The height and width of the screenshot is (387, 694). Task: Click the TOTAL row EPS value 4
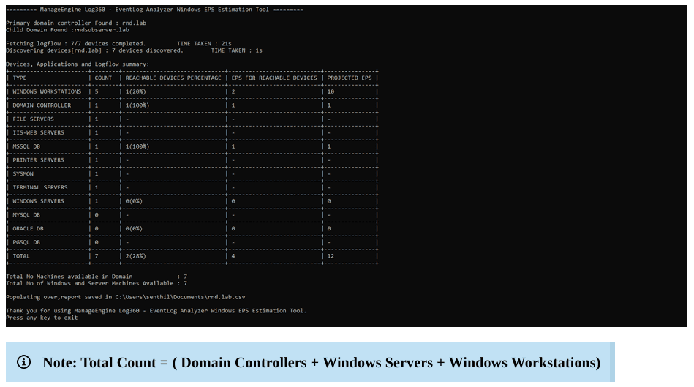point(233,256)
